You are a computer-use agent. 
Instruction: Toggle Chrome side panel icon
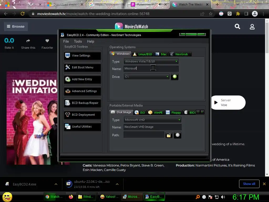[246, 14]
